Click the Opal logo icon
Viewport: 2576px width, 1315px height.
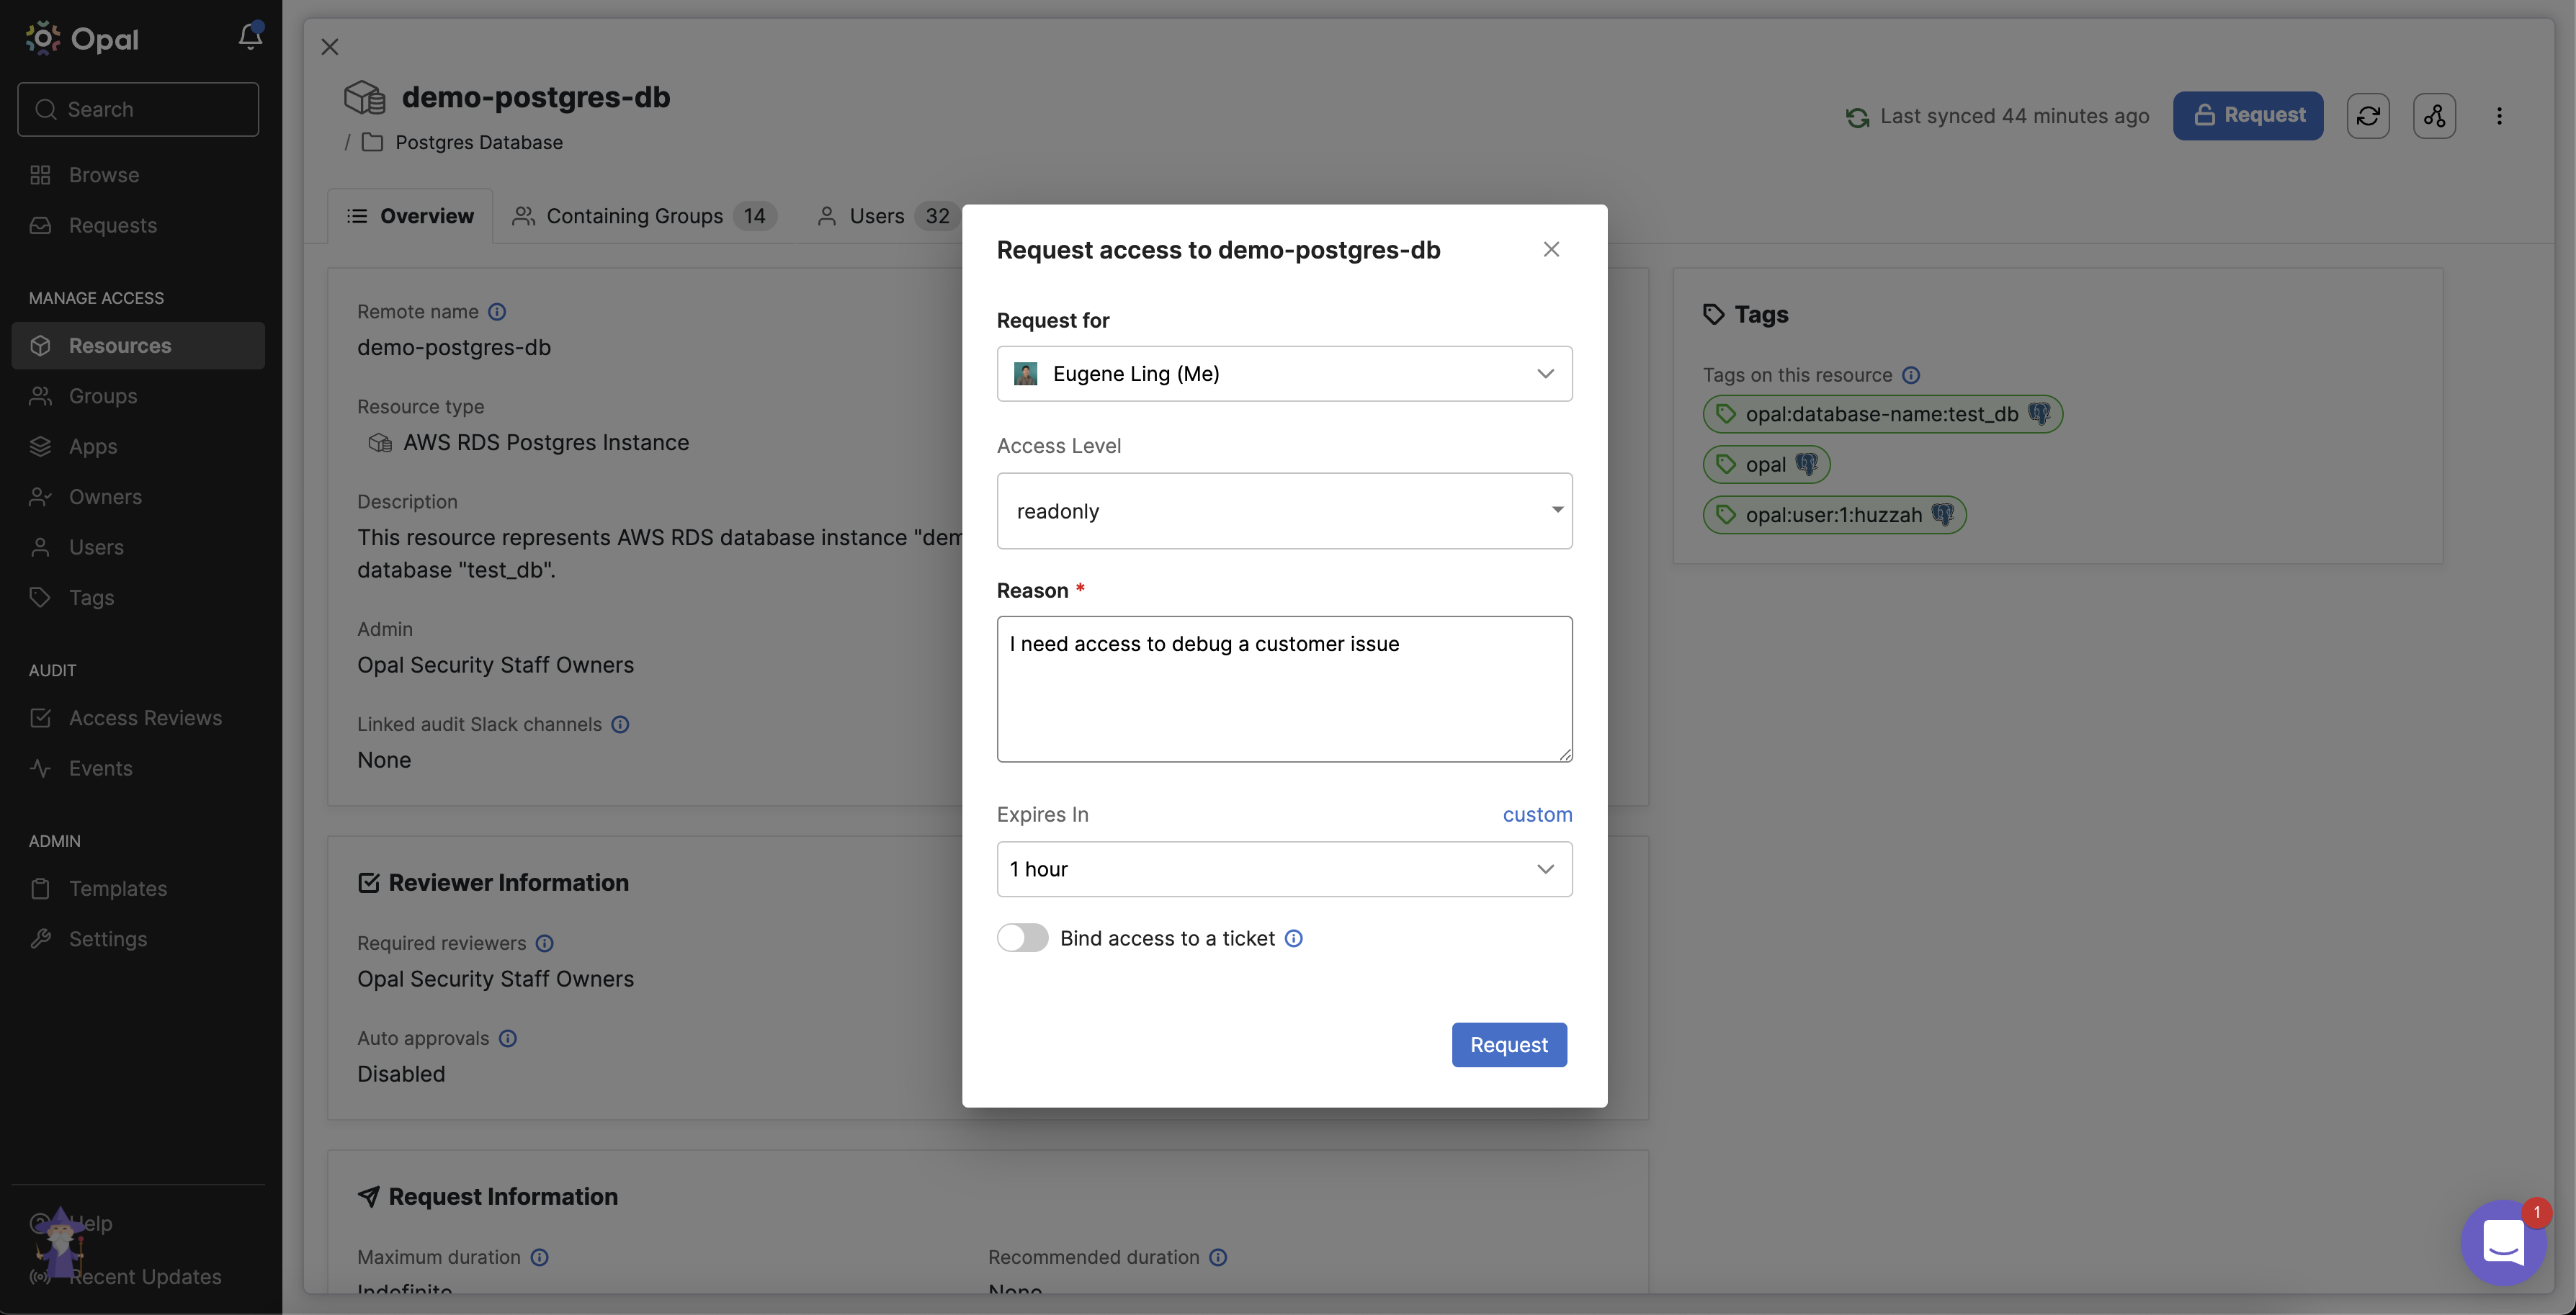coord(42,38)
